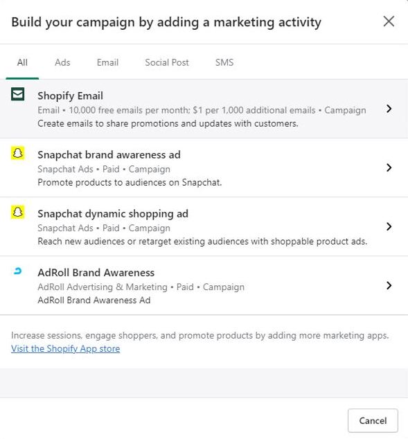Click the Snapchat dynamic shopping ad logo
This screenshot has height=439, width=408.
click(17, 212)
